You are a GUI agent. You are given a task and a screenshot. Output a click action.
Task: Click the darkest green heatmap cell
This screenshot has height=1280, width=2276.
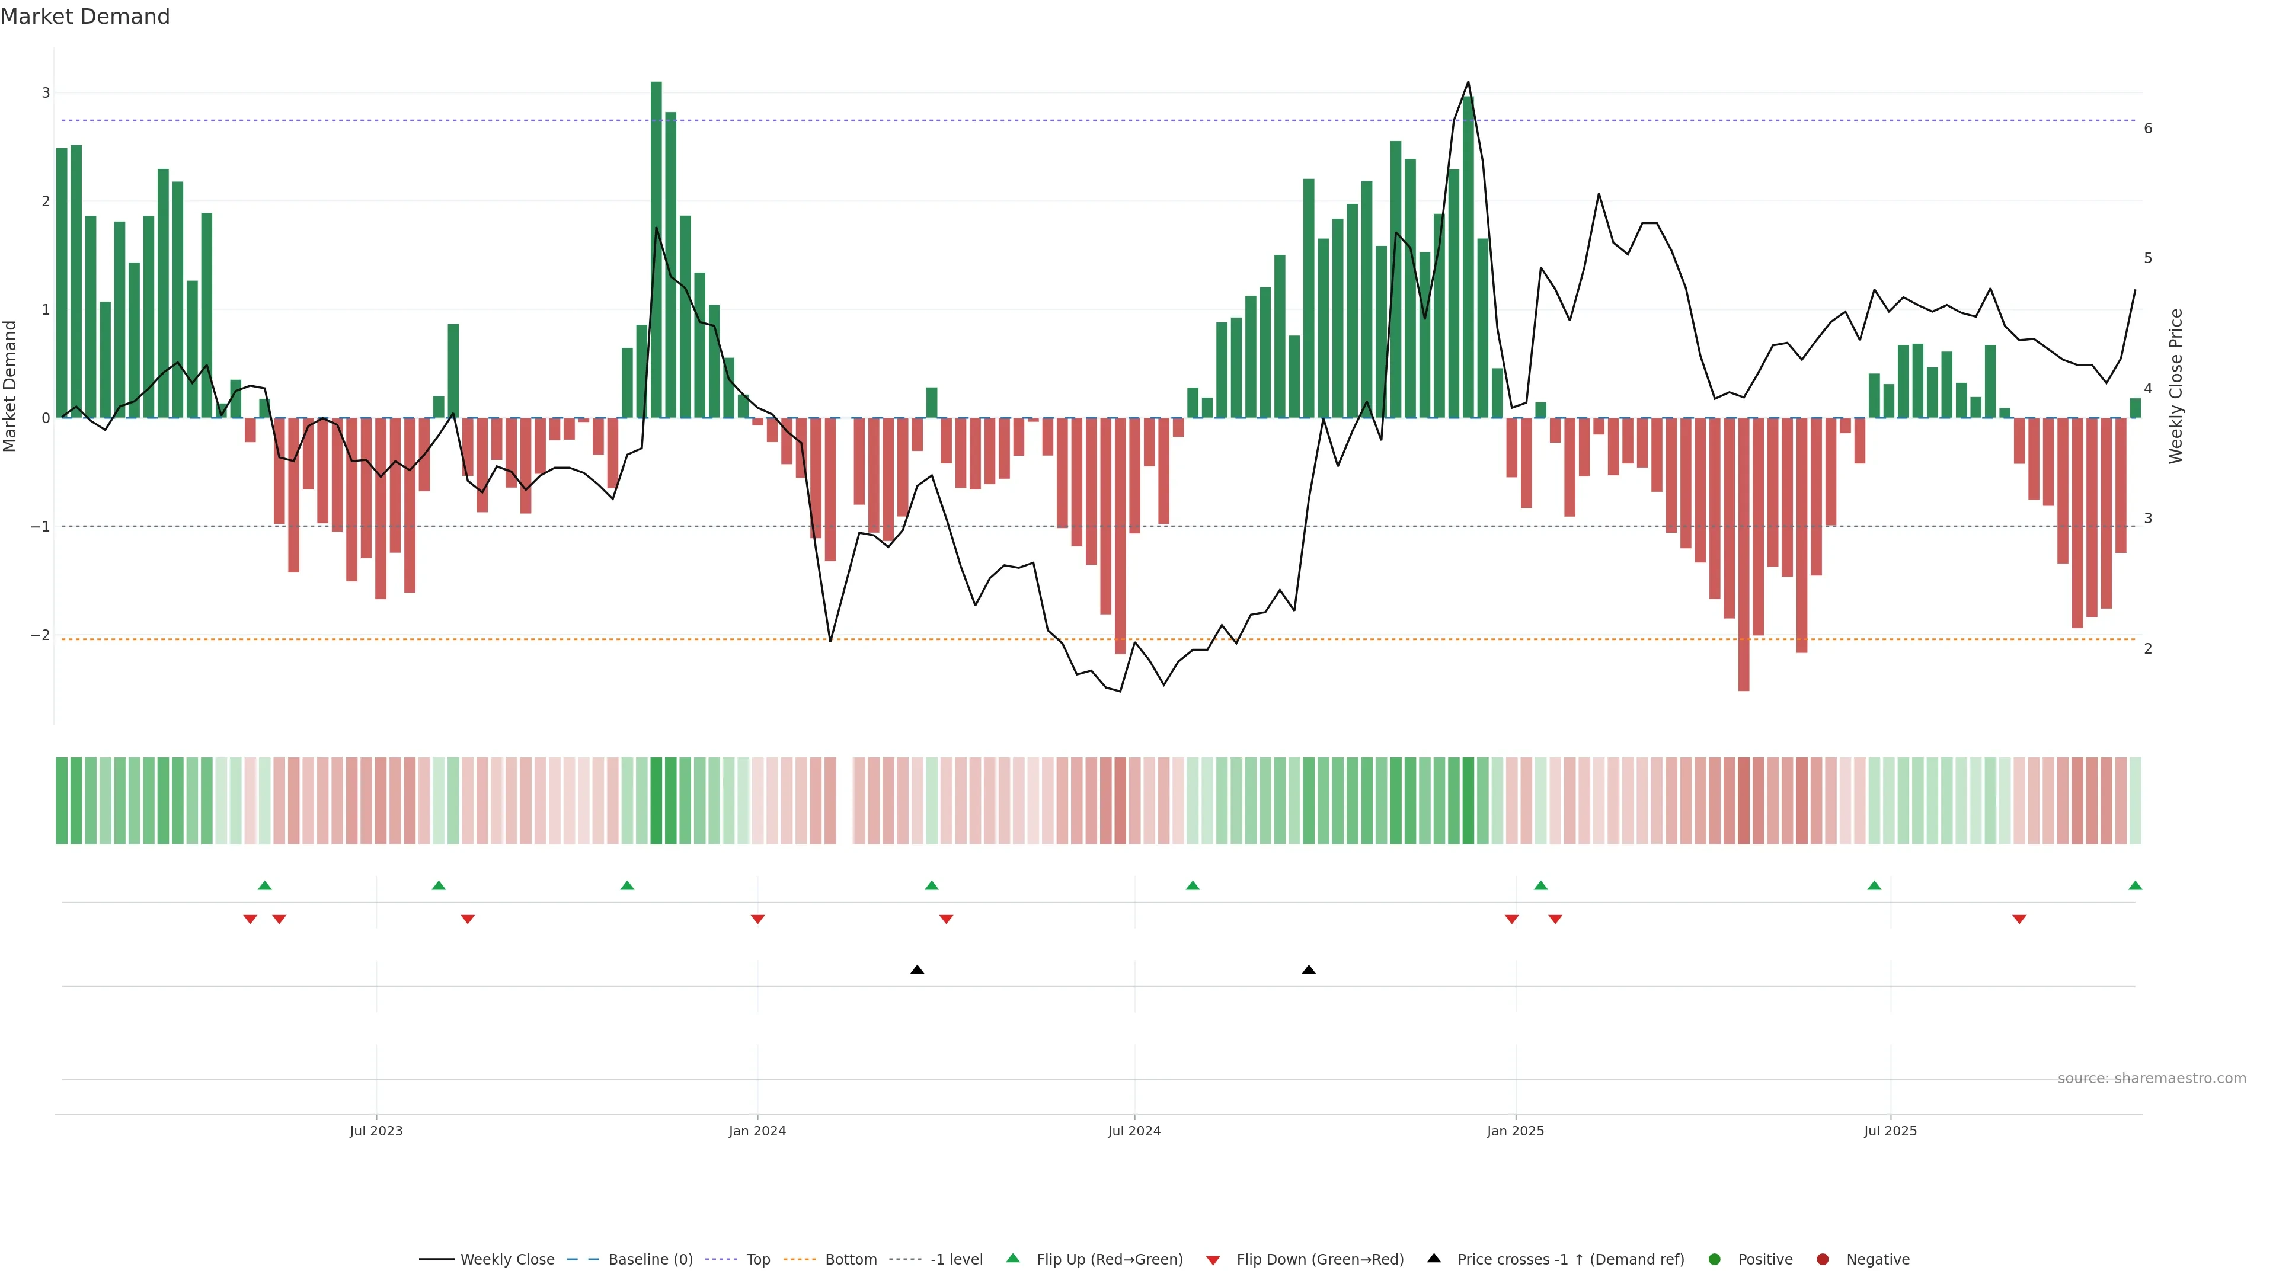coord(656,801)
